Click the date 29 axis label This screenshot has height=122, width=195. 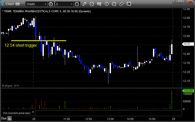coord(173,119)
